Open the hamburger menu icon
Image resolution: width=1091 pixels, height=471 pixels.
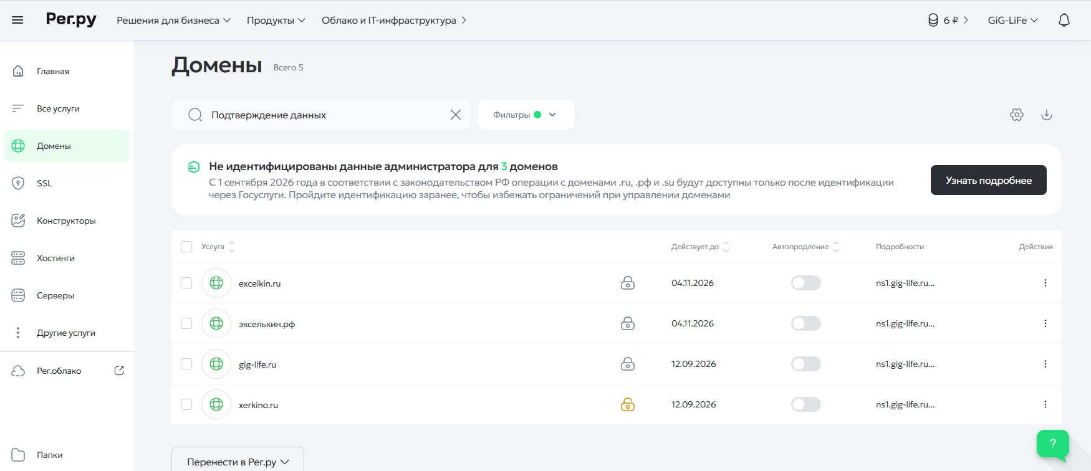pyautogui.click(x=17, y=20)
